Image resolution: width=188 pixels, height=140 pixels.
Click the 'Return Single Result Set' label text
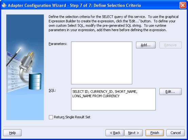tap(72, 117)
